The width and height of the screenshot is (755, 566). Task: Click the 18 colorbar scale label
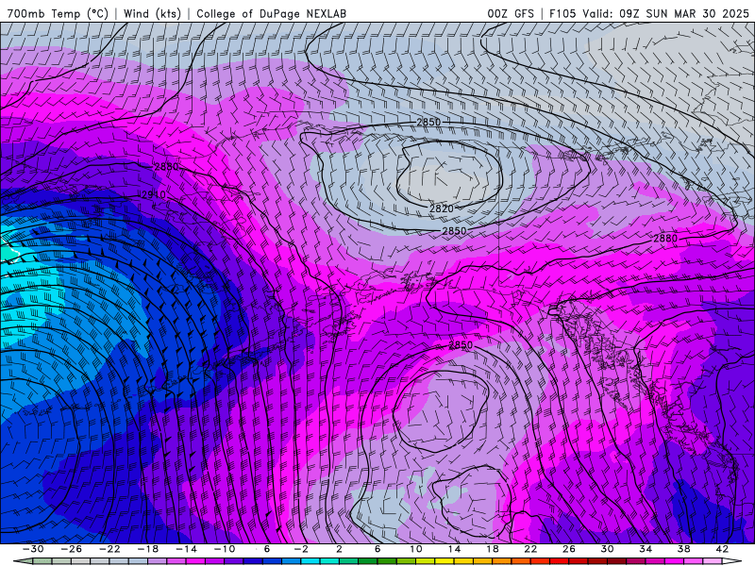492,549
